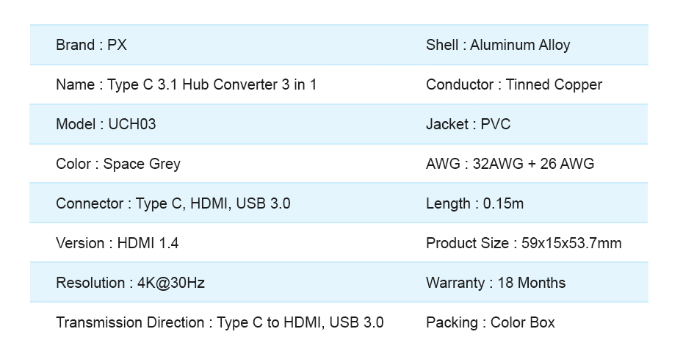Click the Version : HDMI 1.4 entry
This screenshot has width=683, height=351.
(118, 243)
